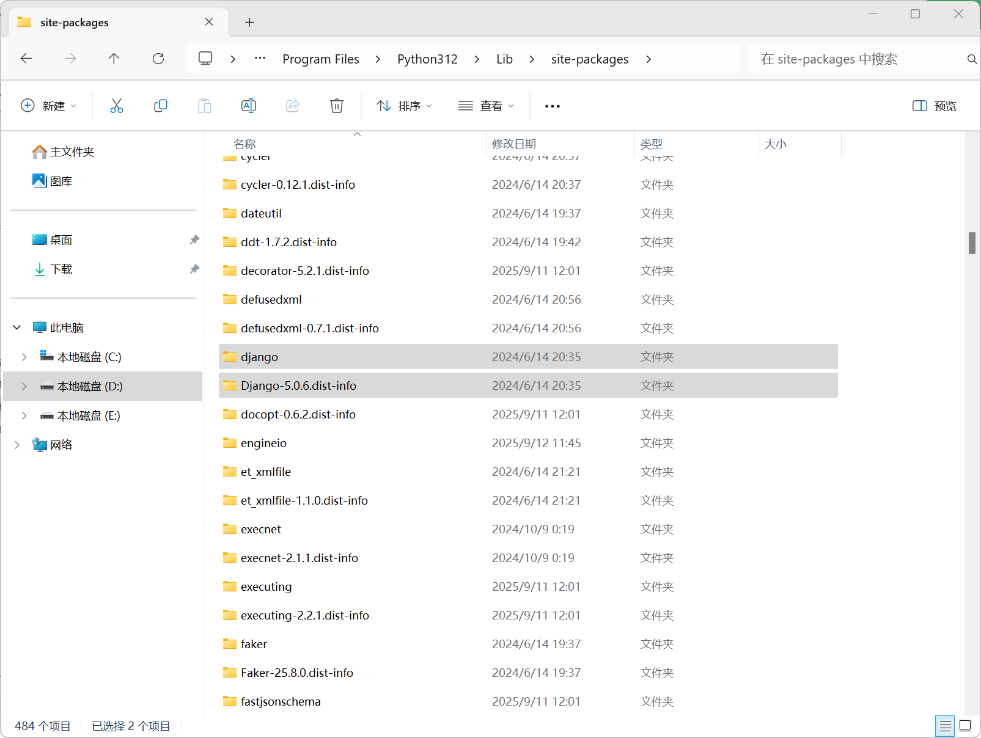Sort by 大小 column header

pyautogui.click(x=776, y=144)
